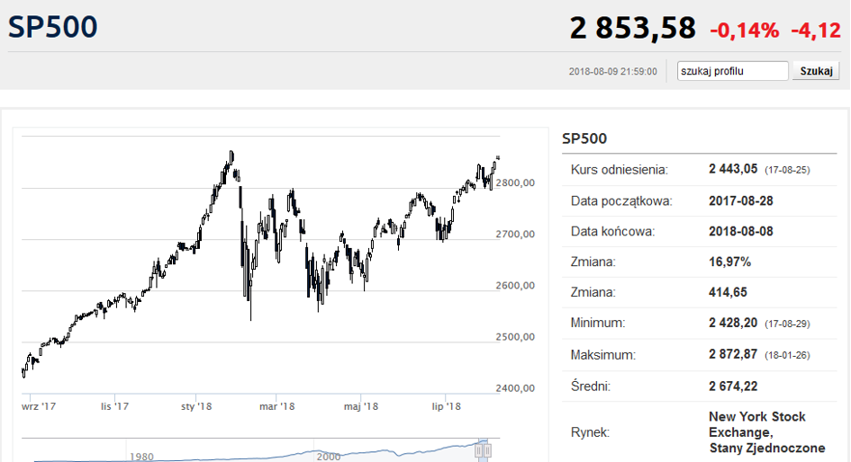
Task: Click the maj '18 x-axis label
Action: 360,406
